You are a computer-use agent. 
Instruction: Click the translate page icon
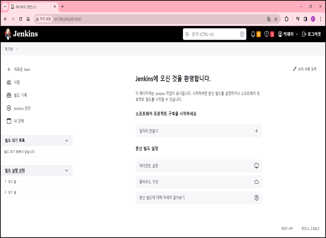[269, 19]
